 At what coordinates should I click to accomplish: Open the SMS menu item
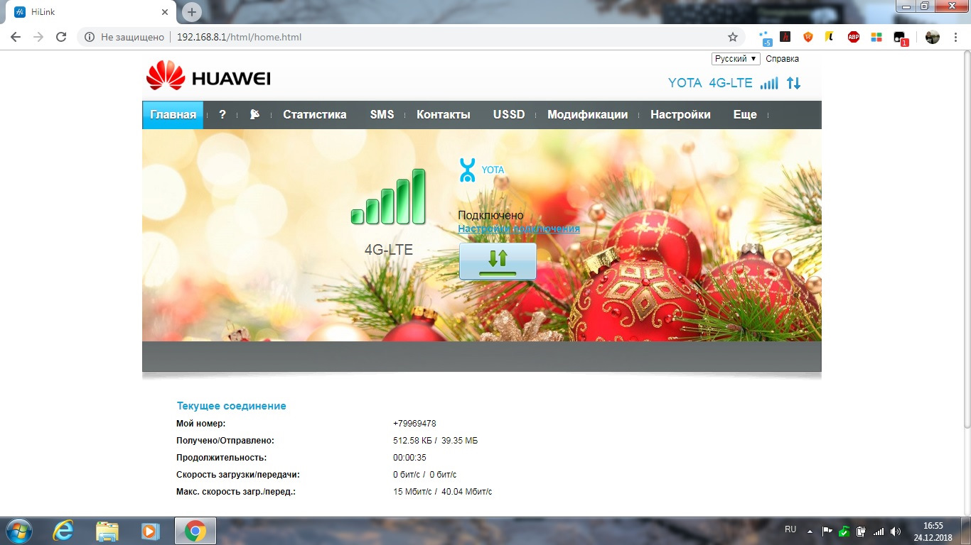[x=382, y=114]
